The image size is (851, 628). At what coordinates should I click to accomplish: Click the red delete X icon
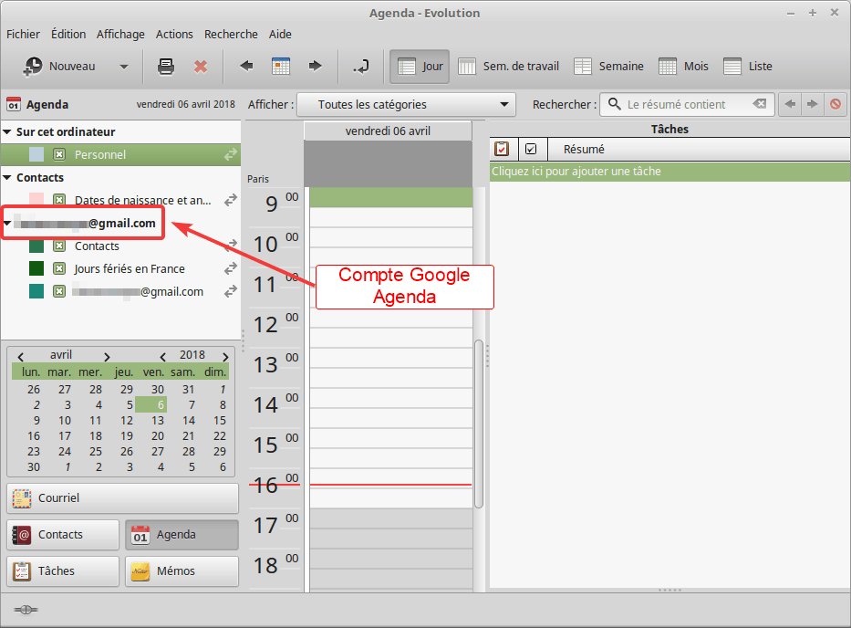201,67
